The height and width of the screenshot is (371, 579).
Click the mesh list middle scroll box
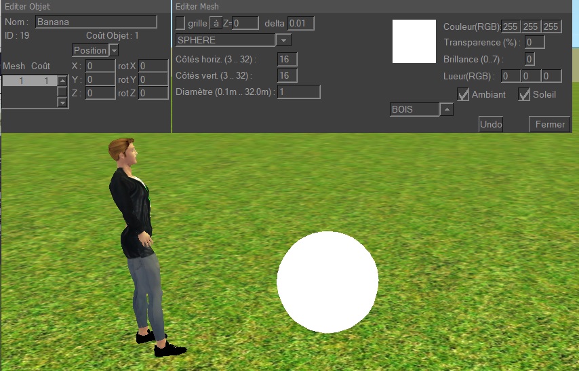pyautogui.click(x=62, y=92)
